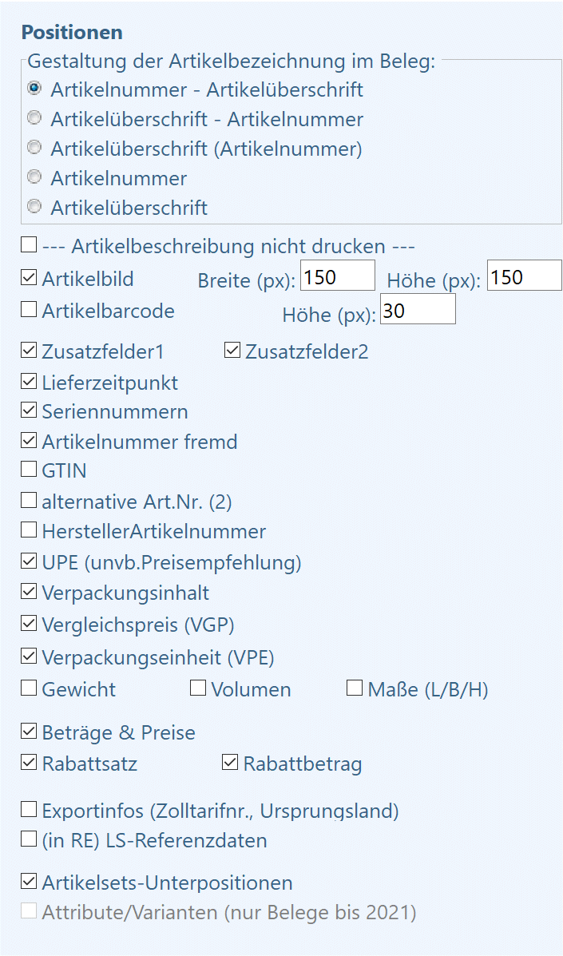Image resolution: width=563 pixels, height=956 pixels.
Task: Enable Exportinfos (Zolltarifnr., Ursprungsland) checkbox
Action: 29,810
